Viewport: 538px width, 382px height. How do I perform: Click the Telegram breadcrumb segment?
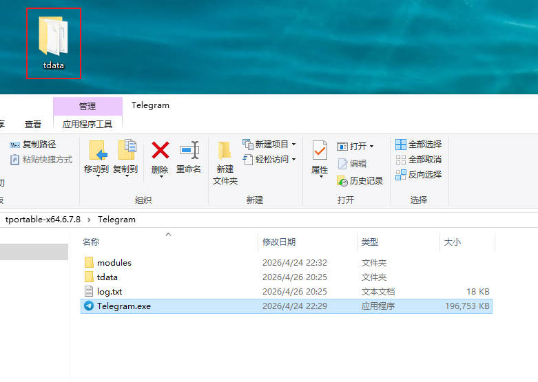click(116, 220)
